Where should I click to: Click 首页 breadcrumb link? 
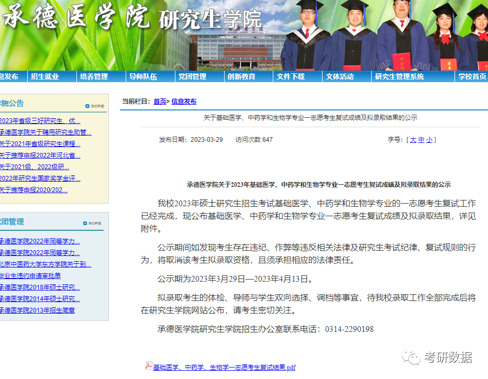[x=160, y=102]
